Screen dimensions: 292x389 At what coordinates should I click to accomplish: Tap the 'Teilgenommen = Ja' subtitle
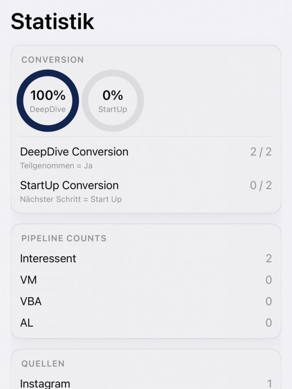pos(56,165)
